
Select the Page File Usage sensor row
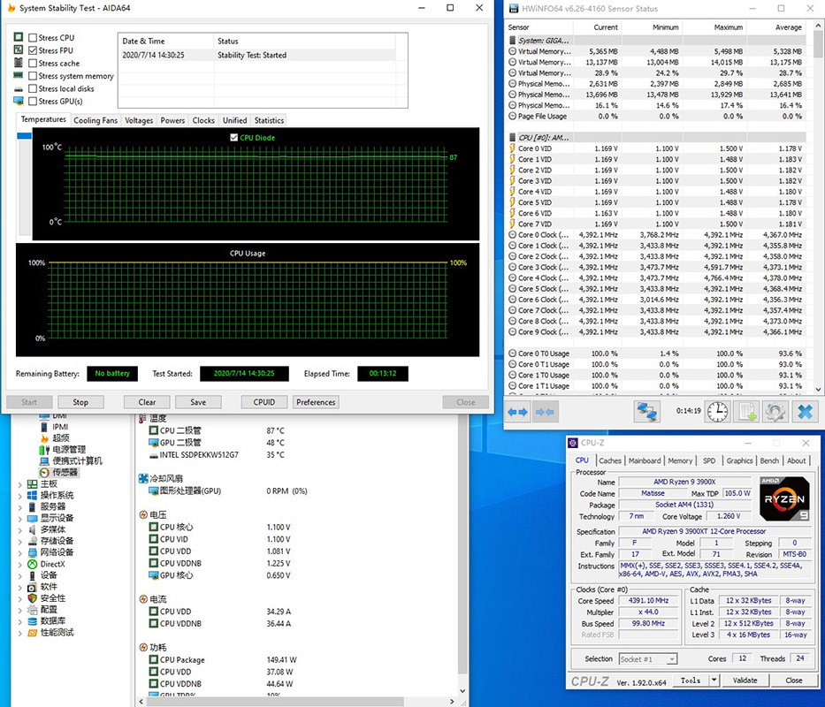tap(655, 117)
